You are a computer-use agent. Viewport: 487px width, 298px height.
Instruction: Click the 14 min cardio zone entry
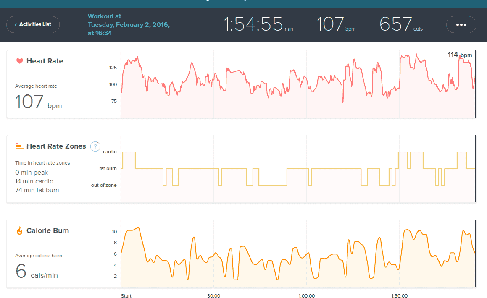pyautogui.click(x=34, y=181)
